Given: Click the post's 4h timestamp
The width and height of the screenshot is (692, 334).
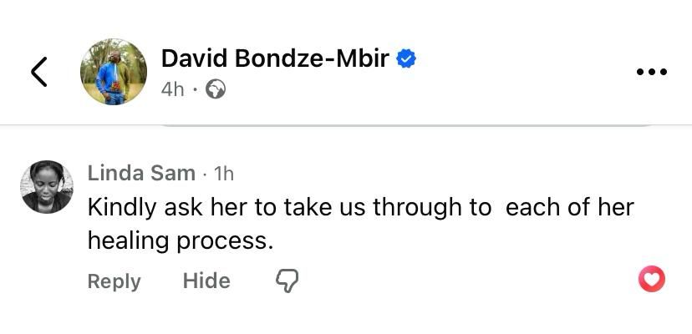Looking at the screenshot, I should click(172, 89).
